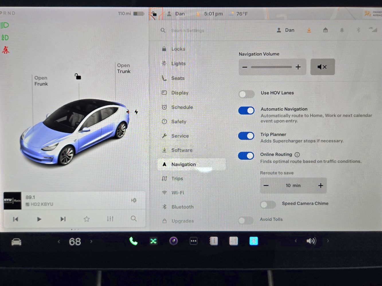Enable Speed Camera Chime switch
382x286 pixels.
[268, 204]
